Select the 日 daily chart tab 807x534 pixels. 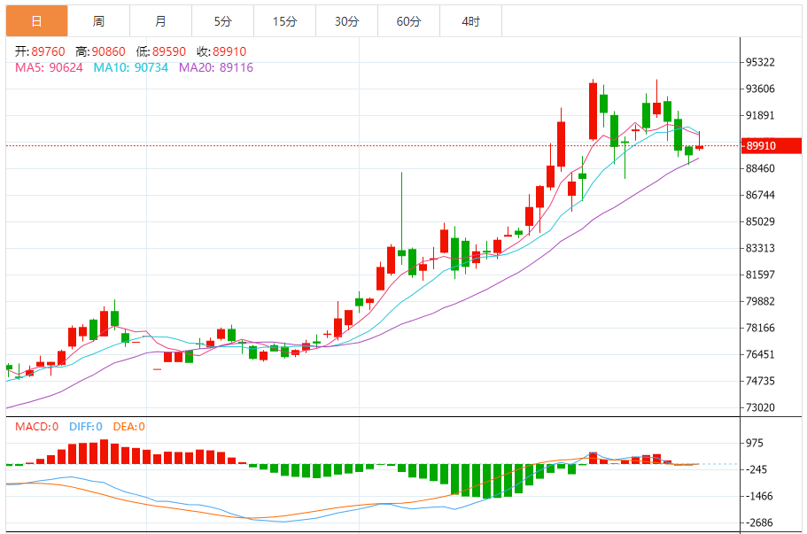tap(36, 21)
